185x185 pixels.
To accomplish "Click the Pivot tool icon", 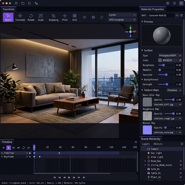I will coord(65,17).
